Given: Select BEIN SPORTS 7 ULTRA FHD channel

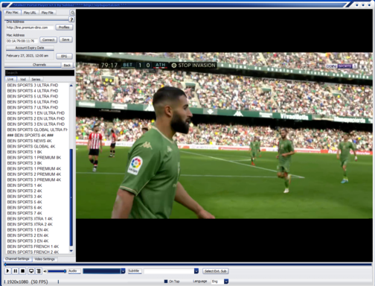Looking at the screenshot, I should [33, 107].
